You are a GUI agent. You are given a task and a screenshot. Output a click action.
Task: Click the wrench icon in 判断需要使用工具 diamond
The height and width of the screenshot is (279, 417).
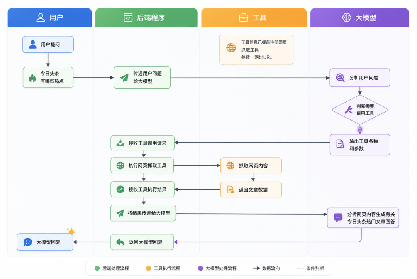coord(348,110)
